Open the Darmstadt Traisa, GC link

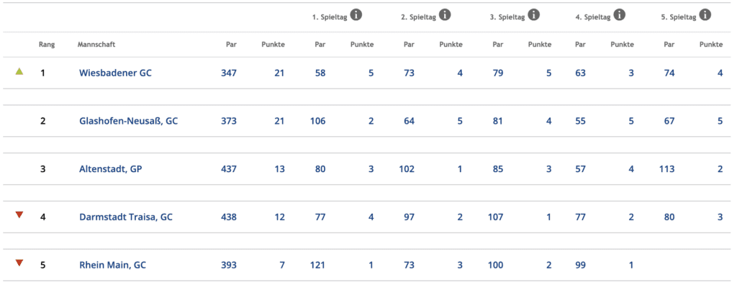pos(126,217)
